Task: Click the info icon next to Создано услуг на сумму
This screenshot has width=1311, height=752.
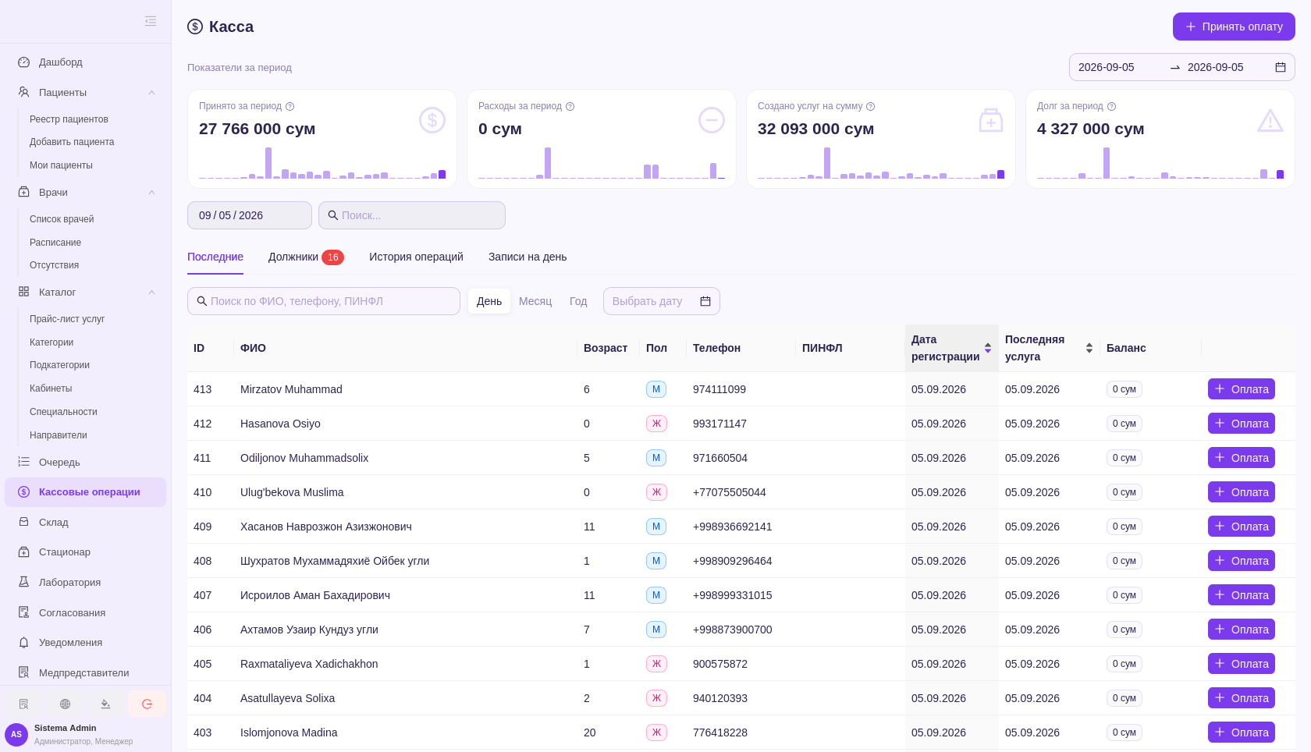Action: (x=870, y=106)
